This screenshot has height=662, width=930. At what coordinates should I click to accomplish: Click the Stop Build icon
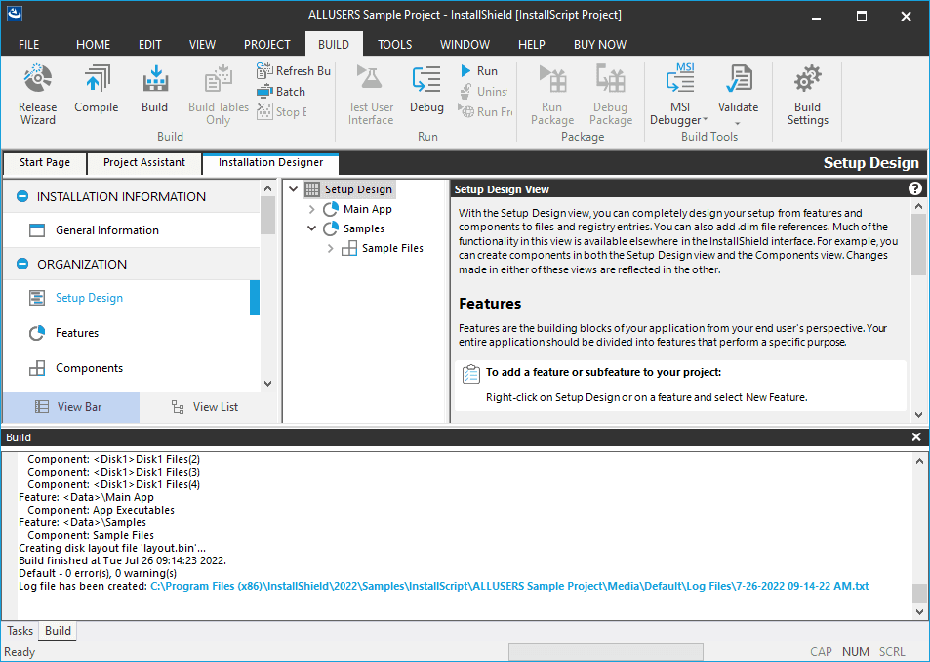point(264,111)
